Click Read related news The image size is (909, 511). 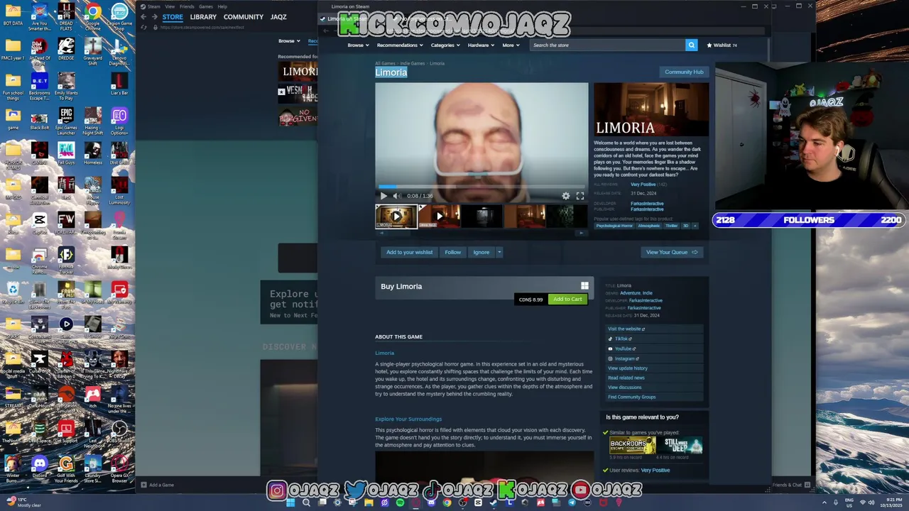(x=626, y=378)
